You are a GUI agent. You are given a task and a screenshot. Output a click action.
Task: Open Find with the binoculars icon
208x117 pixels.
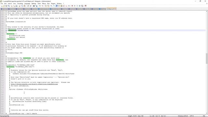(x=34, y=6)
